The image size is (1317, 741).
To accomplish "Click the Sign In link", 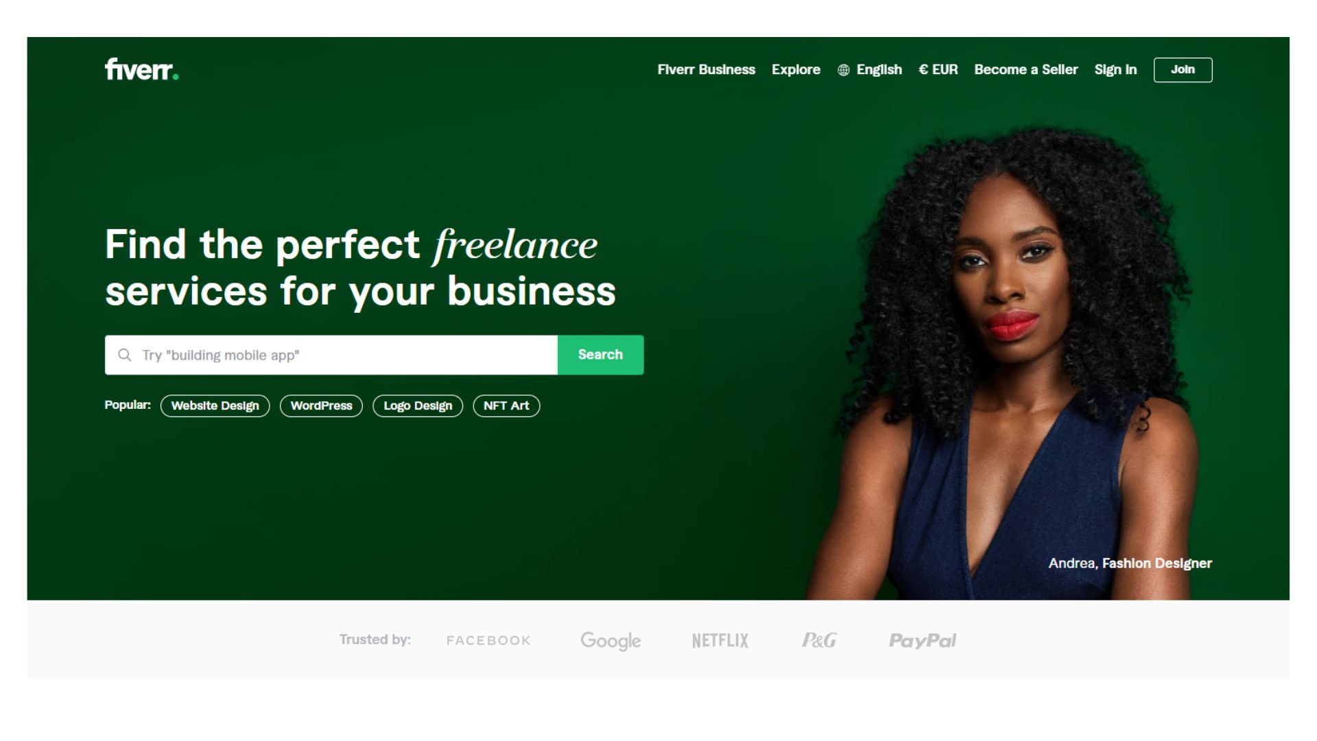I will click(x=1115, y=70).
